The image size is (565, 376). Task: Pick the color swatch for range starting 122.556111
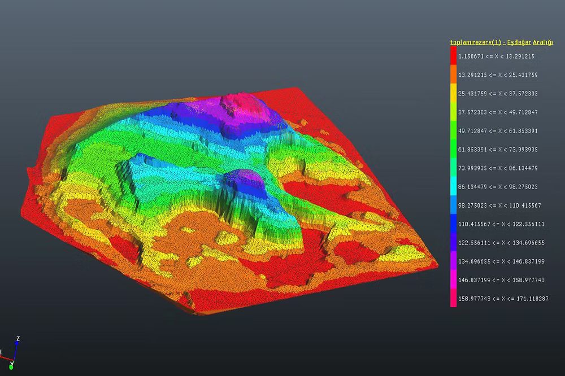click(453, 243)
